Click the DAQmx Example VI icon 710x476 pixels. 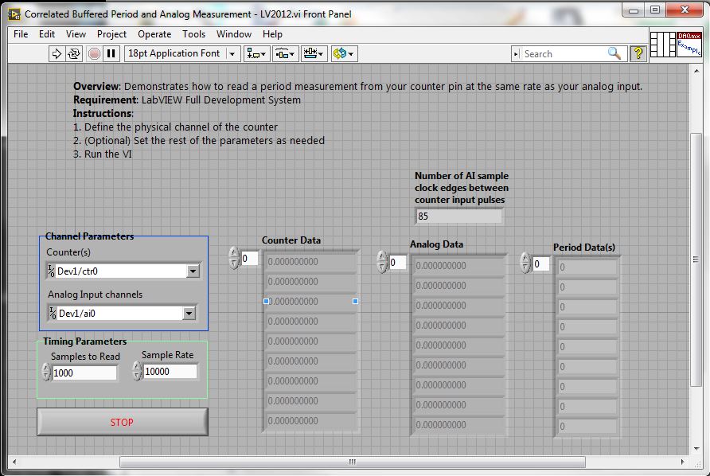(x=689, y=45)
